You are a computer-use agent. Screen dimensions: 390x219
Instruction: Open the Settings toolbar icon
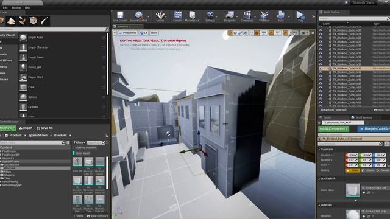[210, 16]
